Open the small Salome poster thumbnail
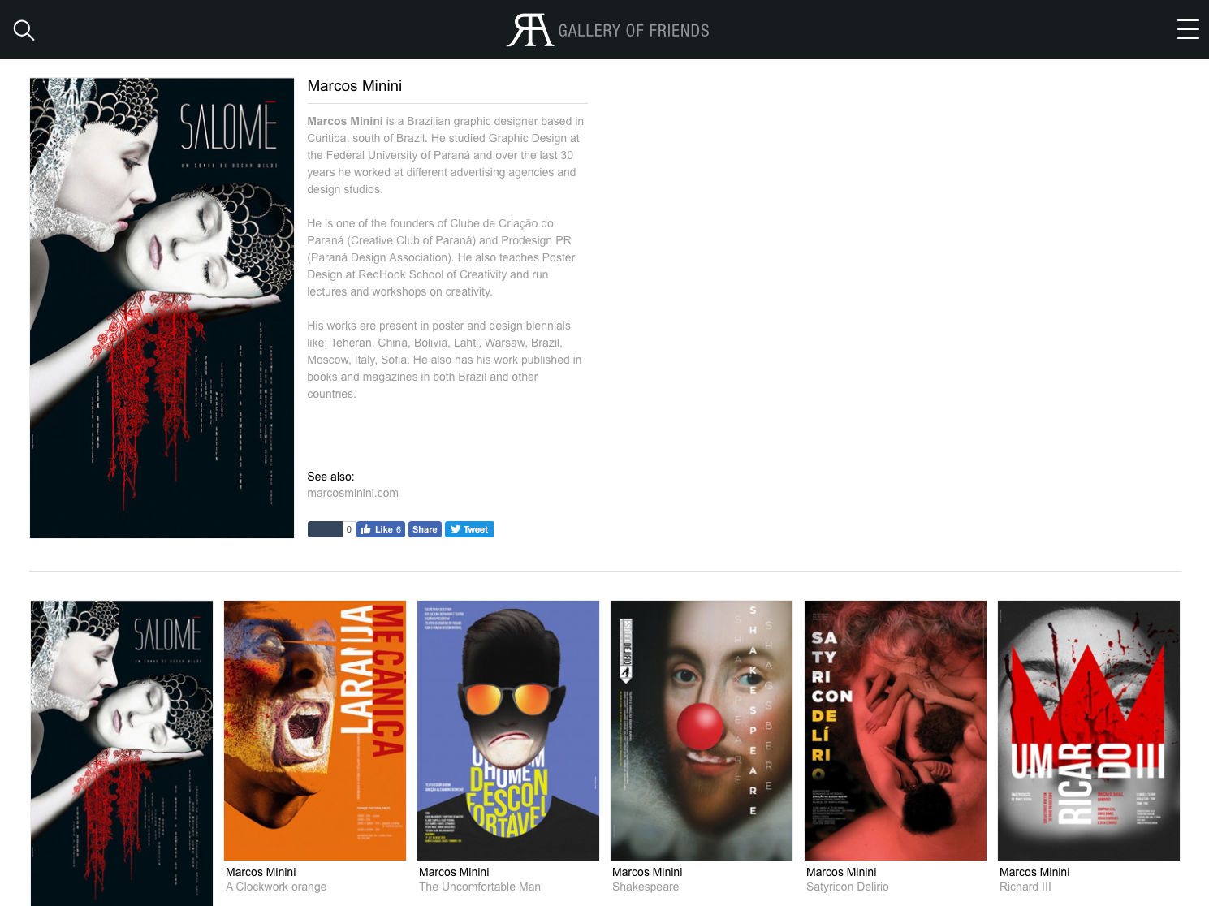 (122, 753)
